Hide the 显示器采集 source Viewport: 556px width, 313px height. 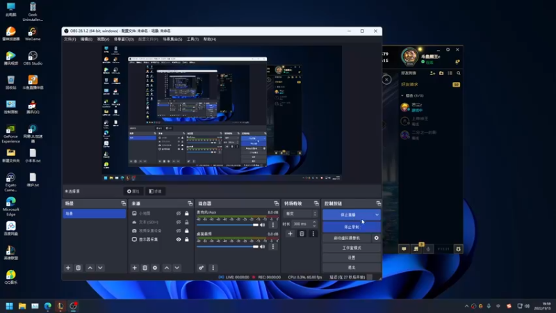pyautogui.click(x=179, y=239)
